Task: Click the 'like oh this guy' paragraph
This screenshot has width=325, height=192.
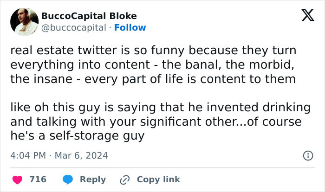Action: 160,122
